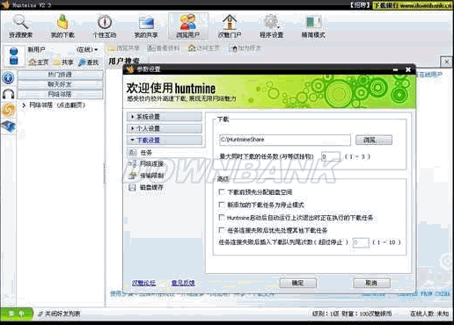Viewport: 454px width, 325px height.
Task: Close the 参数设置 dialog
Action: [x=407, y=69]
